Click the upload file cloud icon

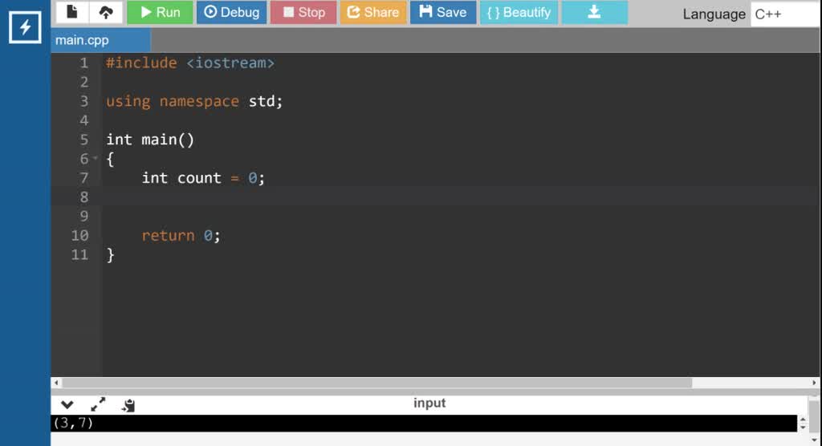tap(106, 12)
